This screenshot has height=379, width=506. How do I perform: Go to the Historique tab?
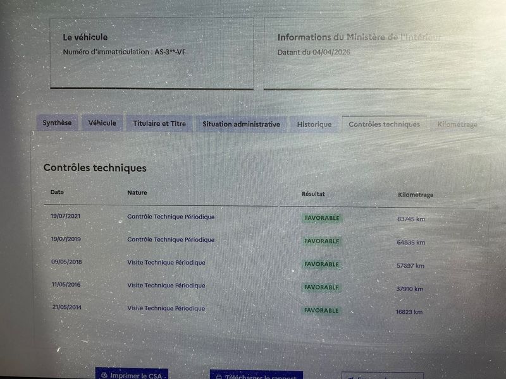pyautogui.click(x=314, y=124)
